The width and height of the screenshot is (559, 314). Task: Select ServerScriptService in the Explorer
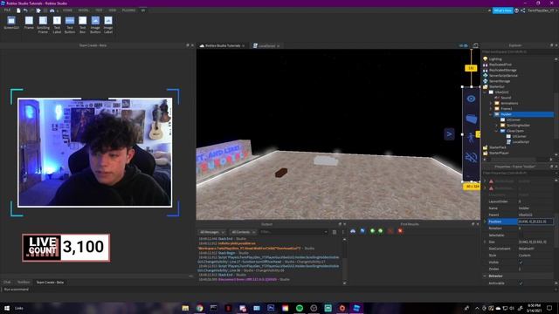click(503, 76)
